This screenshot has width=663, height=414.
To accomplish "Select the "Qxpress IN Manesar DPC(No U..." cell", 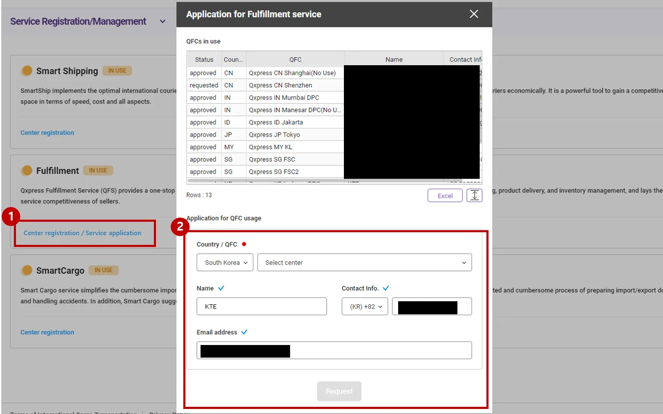I will pos(295,110).
